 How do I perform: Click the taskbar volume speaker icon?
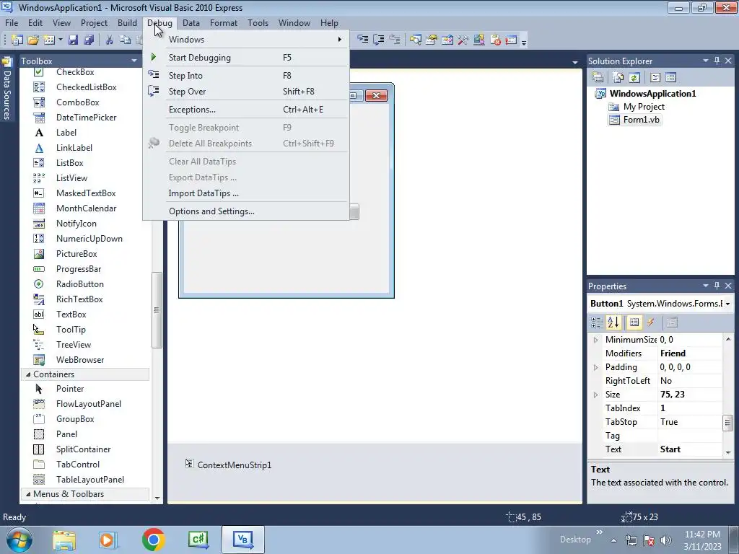point(665,540)
